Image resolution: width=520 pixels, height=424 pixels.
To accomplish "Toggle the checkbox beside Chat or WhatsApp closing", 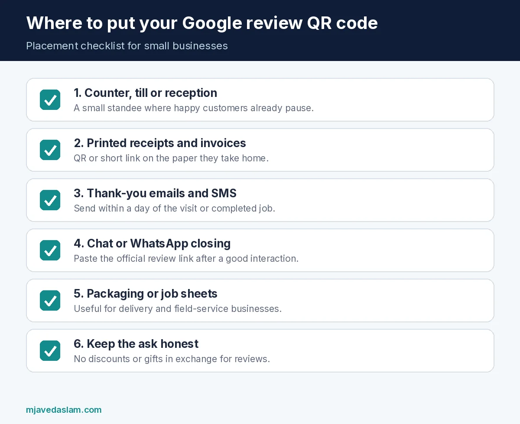I will point(50,250).
